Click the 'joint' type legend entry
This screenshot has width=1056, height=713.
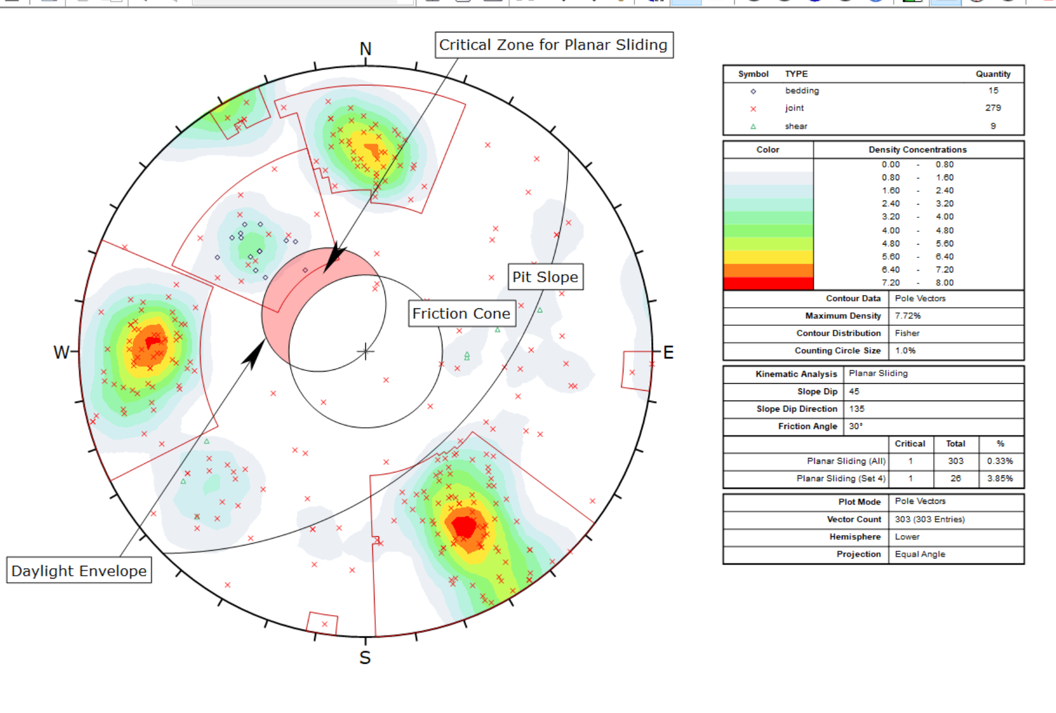(x=794, y=108)
